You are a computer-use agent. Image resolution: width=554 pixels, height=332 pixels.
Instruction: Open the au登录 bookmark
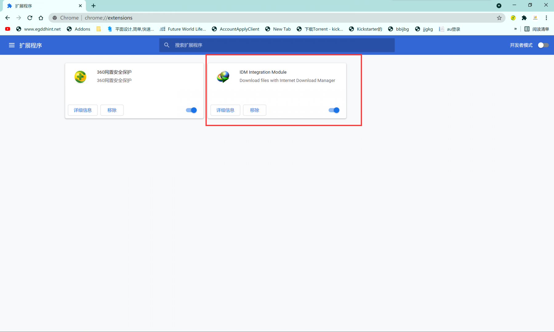coord(450,29)
